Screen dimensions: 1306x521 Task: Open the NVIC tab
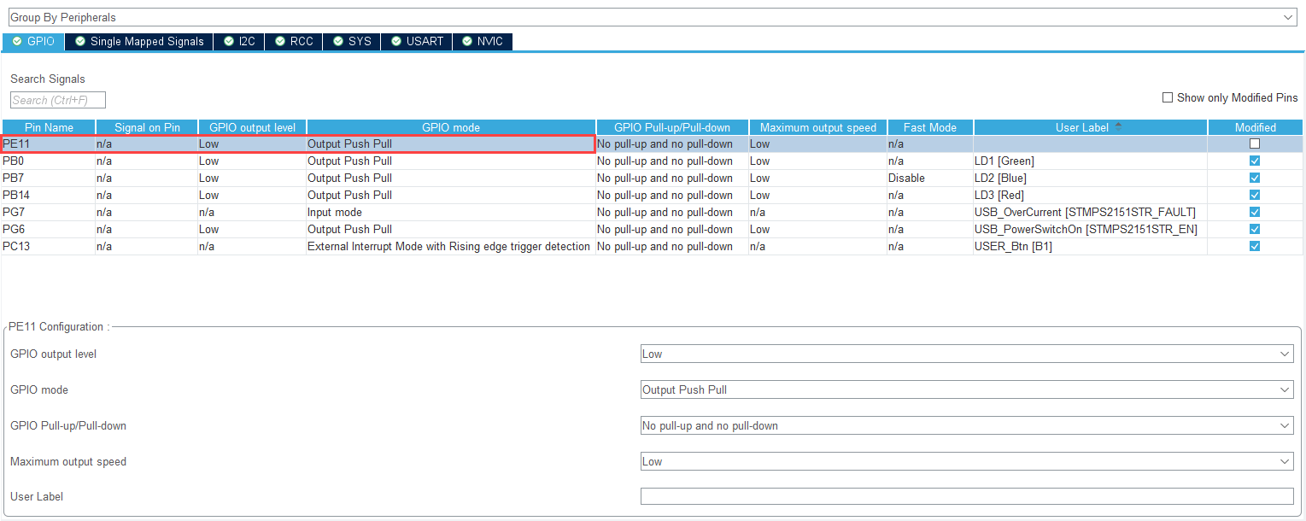tap(483, 41)
